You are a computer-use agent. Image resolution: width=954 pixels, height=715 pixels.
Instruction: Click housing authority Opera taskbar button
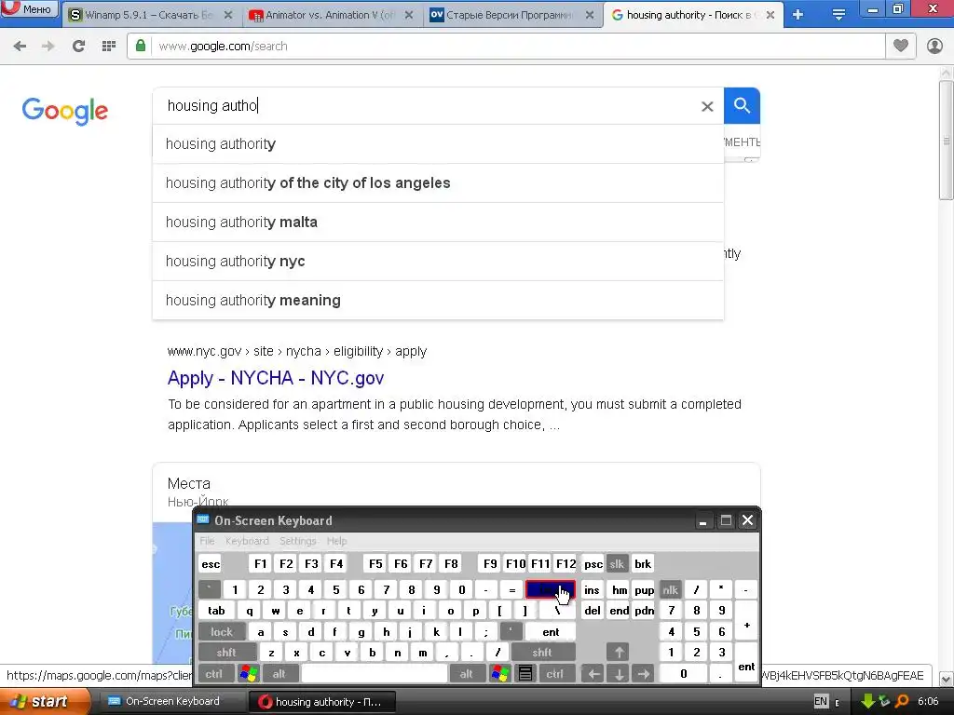(322, 702)
